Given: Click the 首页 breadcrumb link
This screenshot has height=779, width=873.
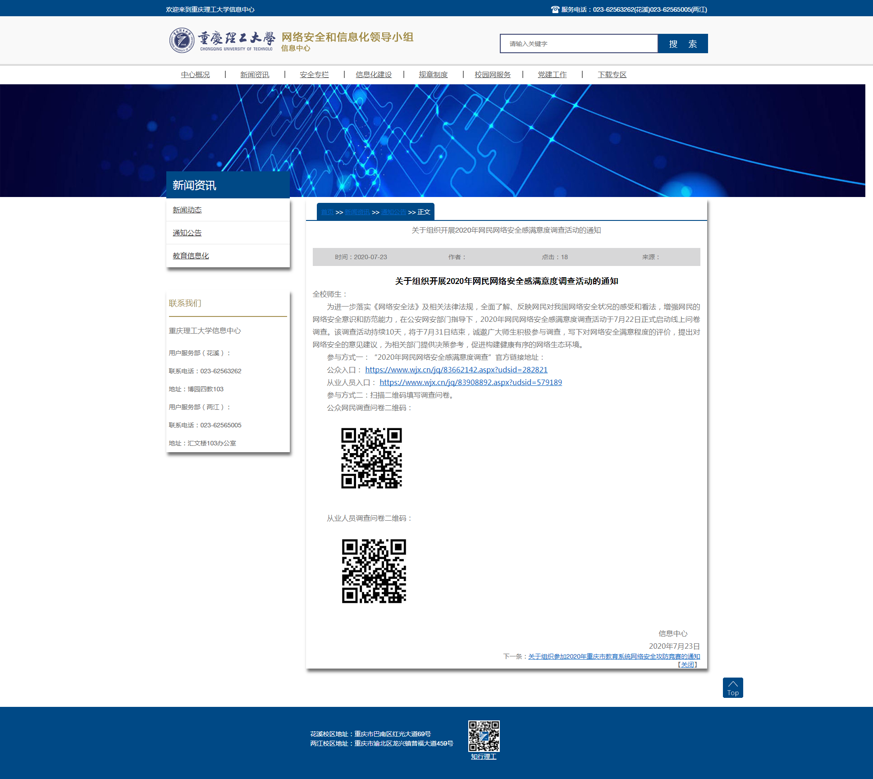Looking at the screenshot, I should (x=327, y=212).
